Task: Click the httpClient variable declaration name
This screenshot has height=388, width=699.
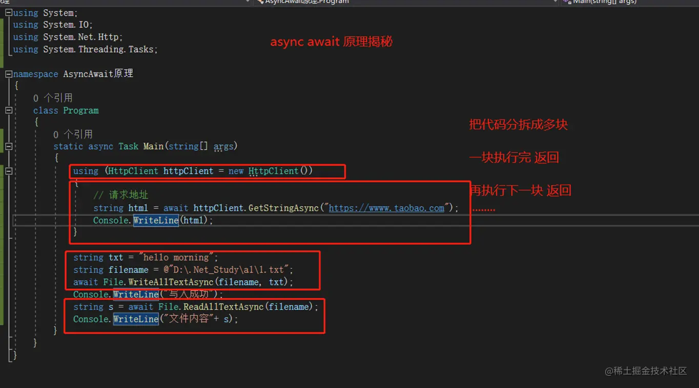Action: (x=188, y=171)
